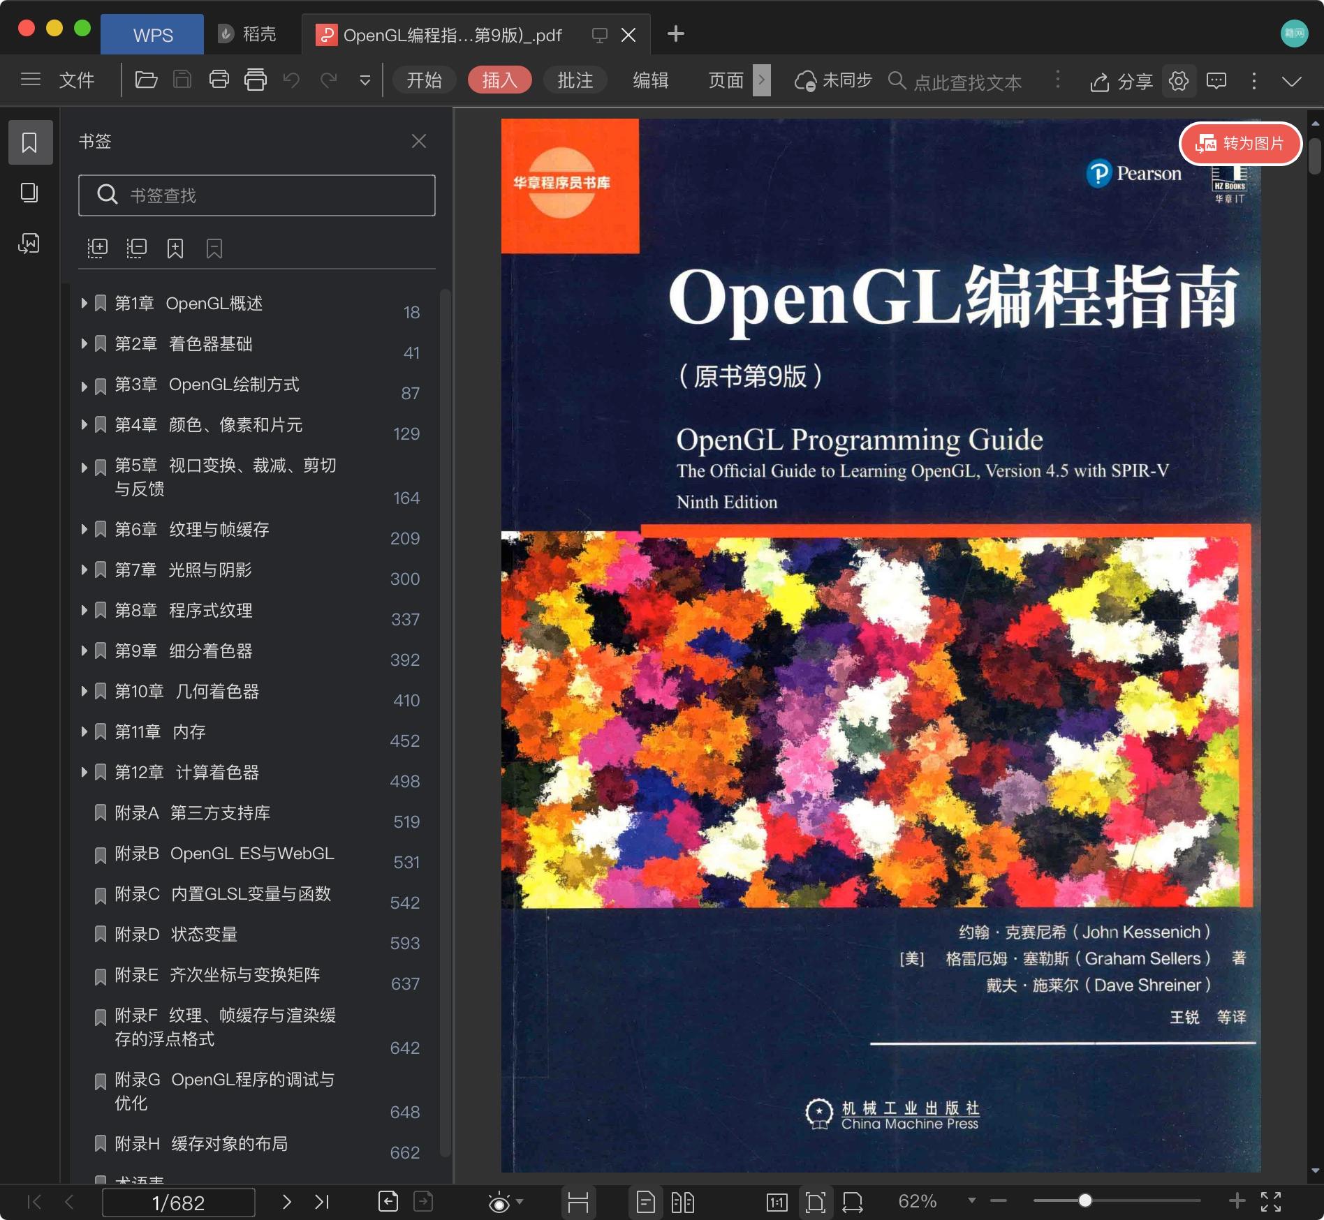Open the zoom percentage dropdown arrow
This screenshot has width=1324, height=1220.
tap(971, 1200)
